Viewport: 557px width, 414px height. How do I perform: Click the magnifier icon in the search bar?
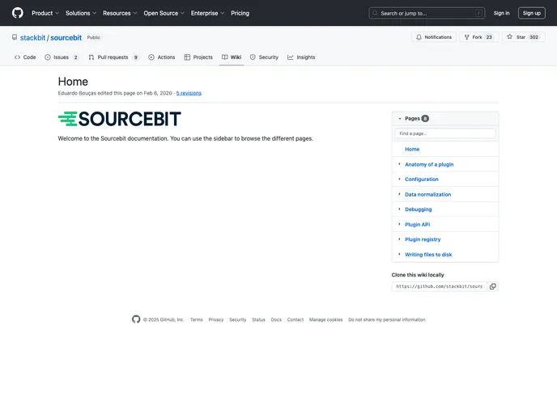pos(375,13)
